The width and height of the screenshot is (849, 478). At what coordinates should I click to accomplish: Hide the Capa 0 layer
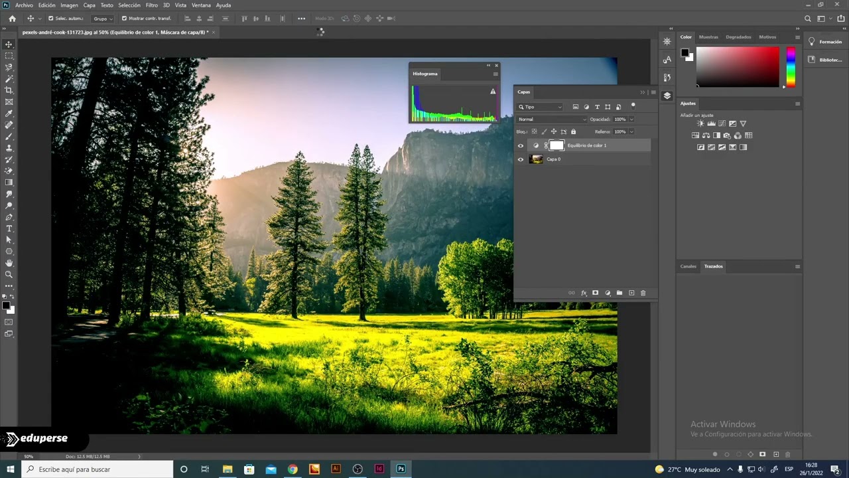point(521,159)
